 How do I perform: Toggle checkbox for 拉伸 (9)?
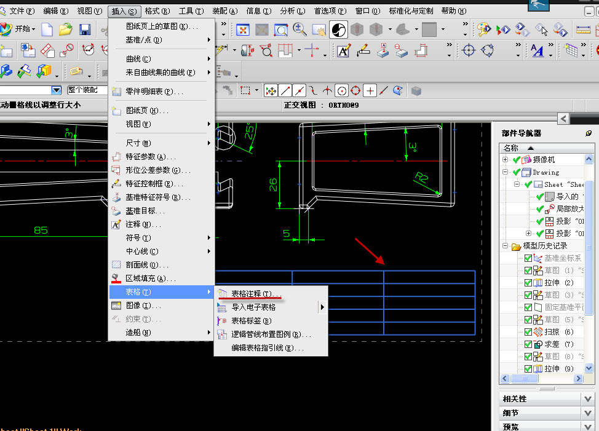(528, 369)
